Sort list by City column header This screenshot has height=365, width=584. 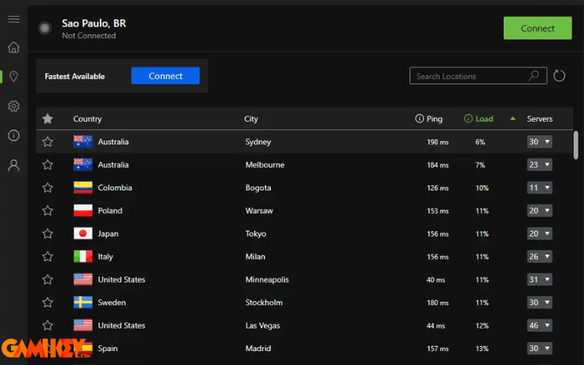coord(251,119)
